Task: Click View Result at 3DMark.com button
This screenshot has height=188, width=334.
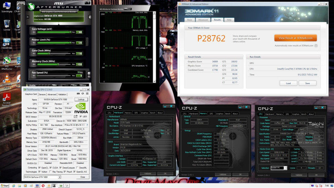Action: tap(296, 38)
